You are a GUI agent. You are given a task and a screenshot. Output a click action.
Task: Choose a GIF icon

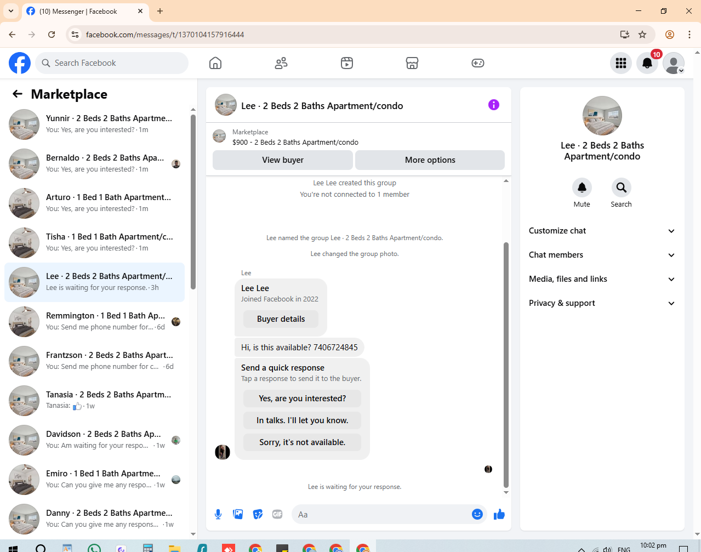pyautogui.click(x=277, y=514)
